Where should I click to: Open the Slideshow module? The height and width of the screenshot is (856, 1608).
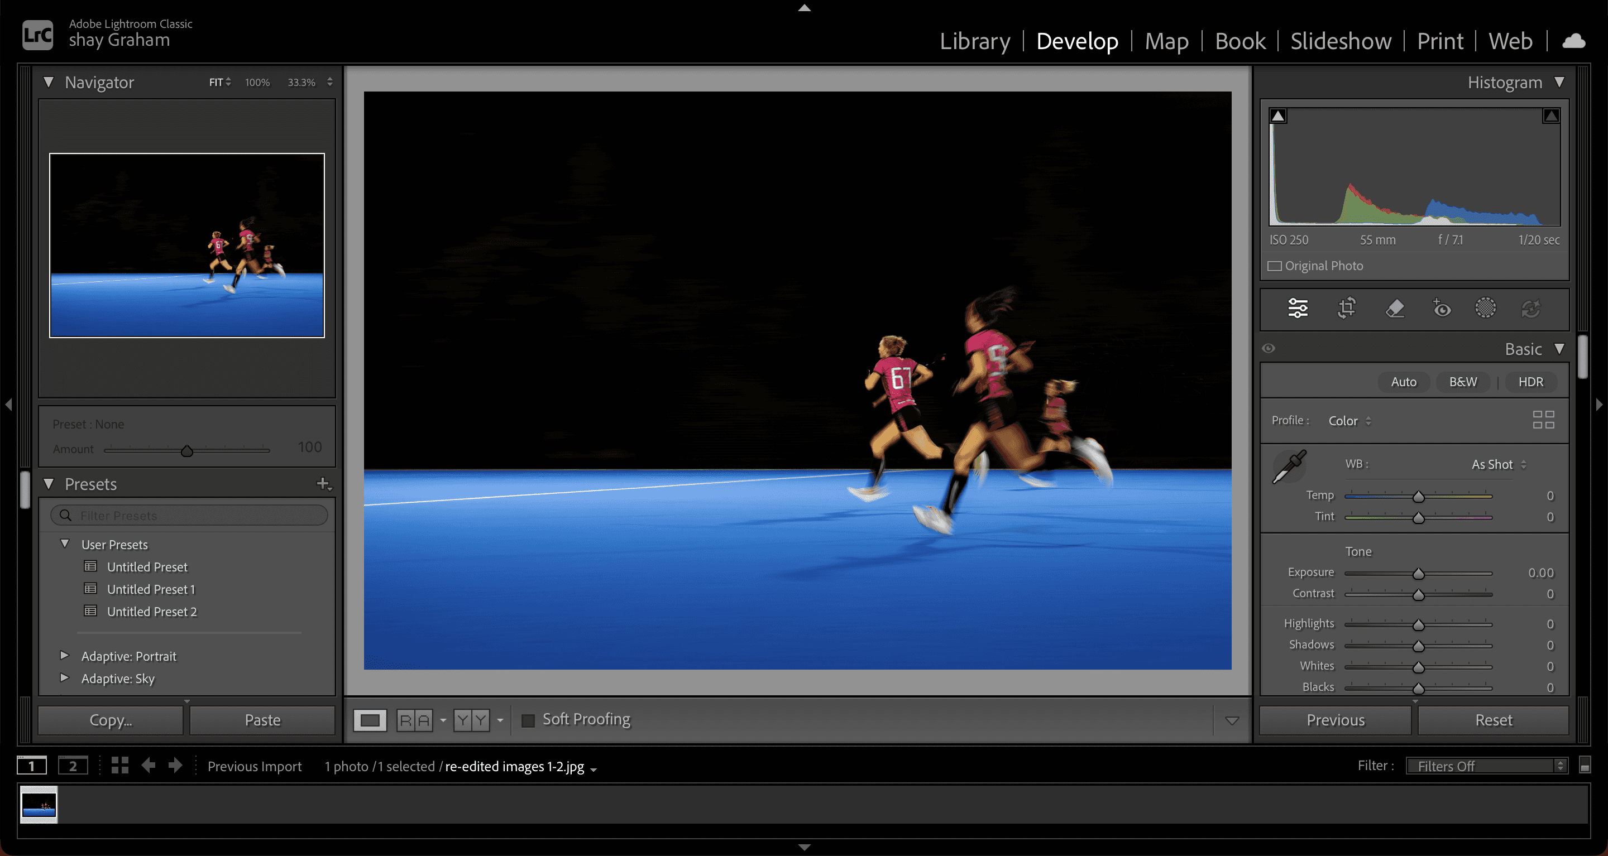tap(1340, 41)
